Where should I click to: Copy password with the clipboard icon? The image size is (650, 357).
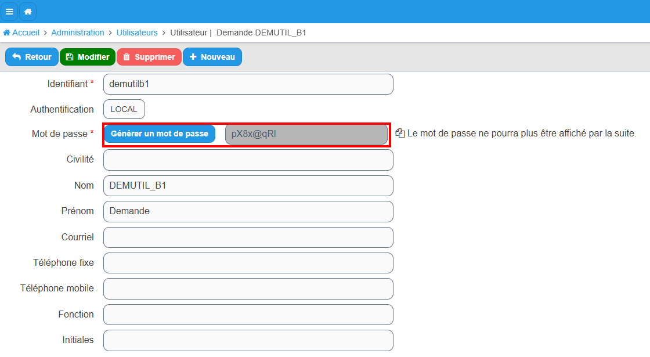(x=400, y=133)
